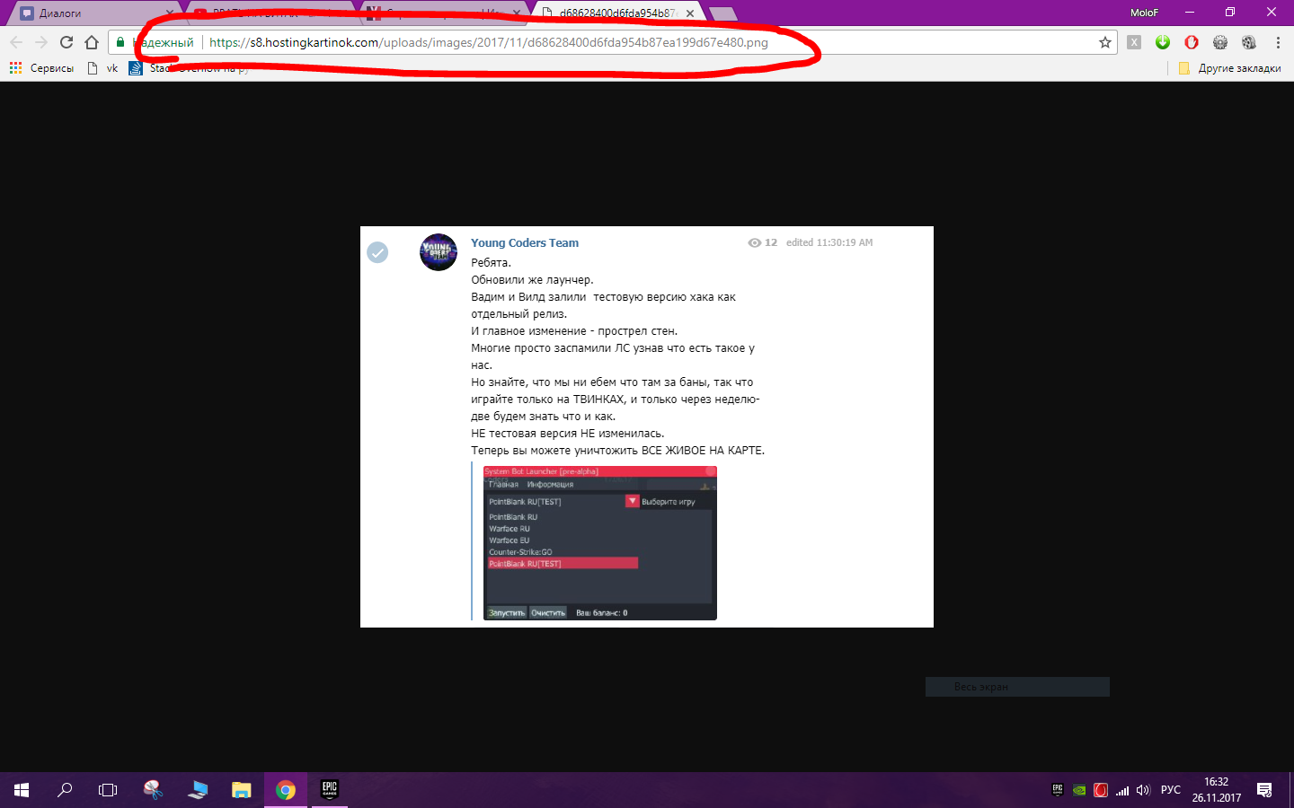Toggle the checkmark selection circle on the post
Screen dimensions: 1294x808
[377, 252]
